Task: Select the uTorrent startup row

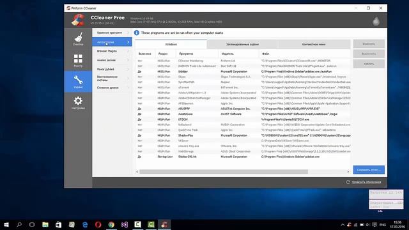Action: [x=243, y=88]
